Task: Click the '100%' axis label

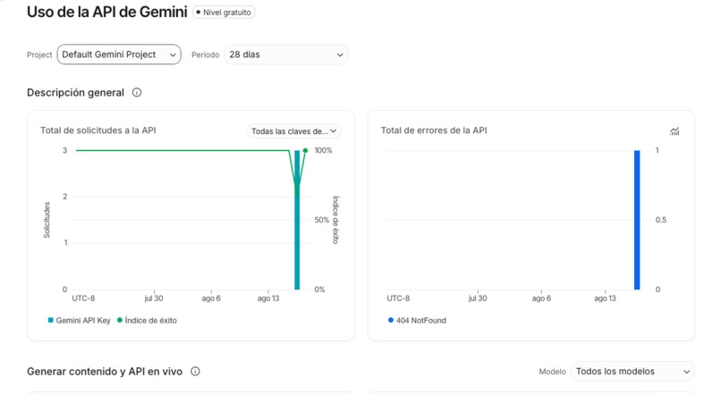Action: [x=323, y=151]
